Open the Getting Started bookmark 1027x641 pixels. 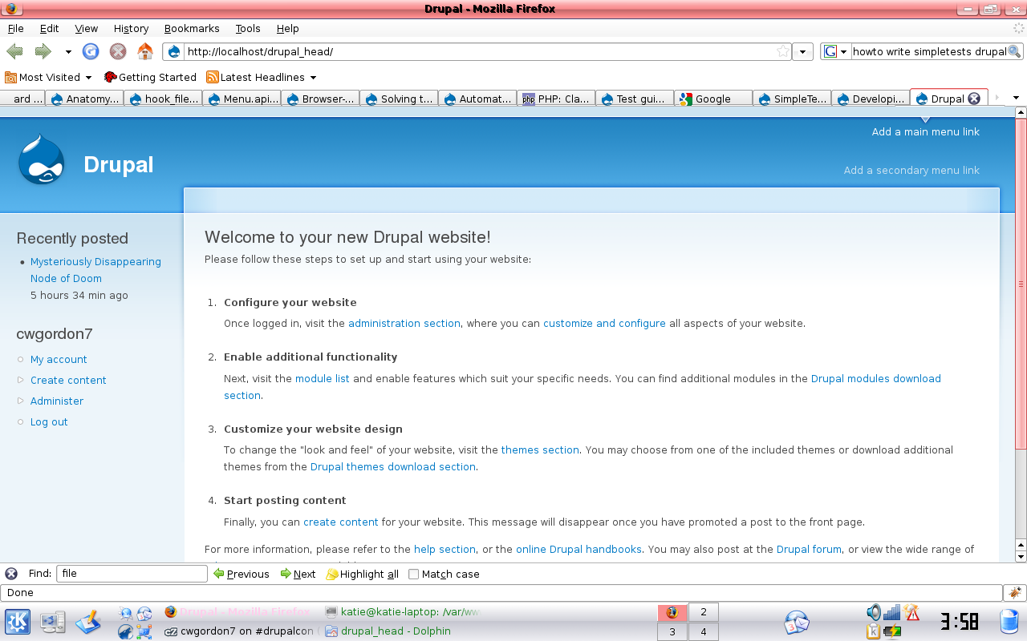150,77
